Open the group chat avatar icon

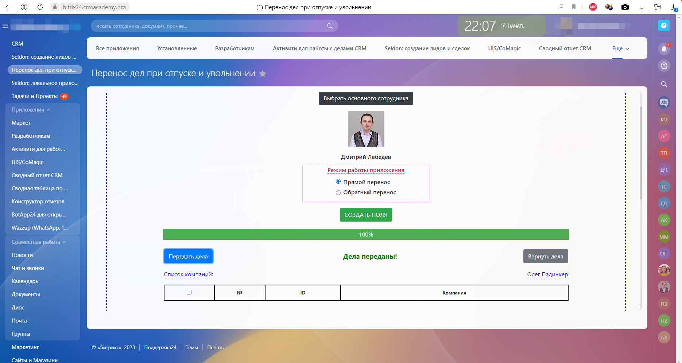click(x=664, y=103)
